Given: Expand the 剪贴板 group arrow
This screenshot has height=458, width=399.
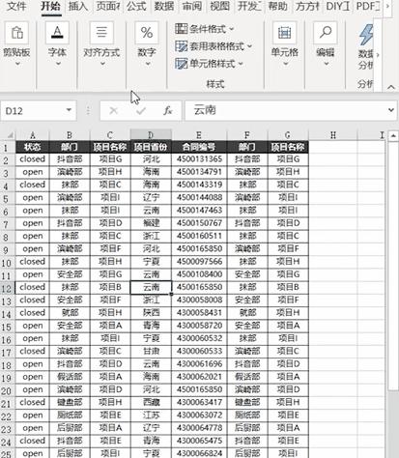Looking at the screenshot, I should [17, 64].
